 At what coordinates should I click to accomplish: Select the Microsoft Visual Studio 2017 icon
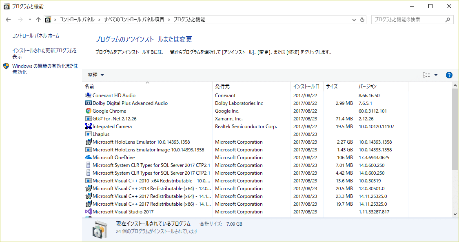[x=88, y=211]
